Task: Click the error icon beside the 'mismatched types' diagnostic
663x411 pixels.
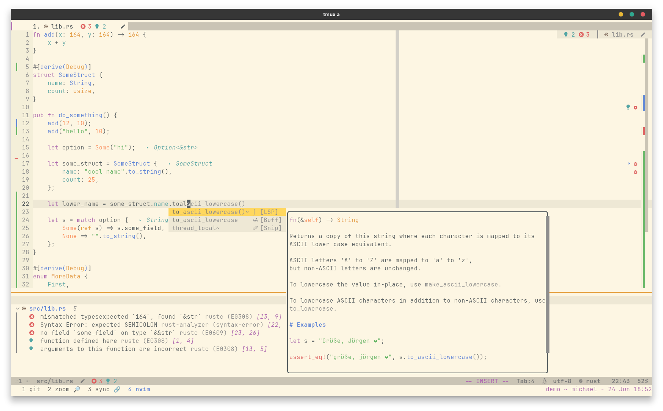Action: click(32, 316)
